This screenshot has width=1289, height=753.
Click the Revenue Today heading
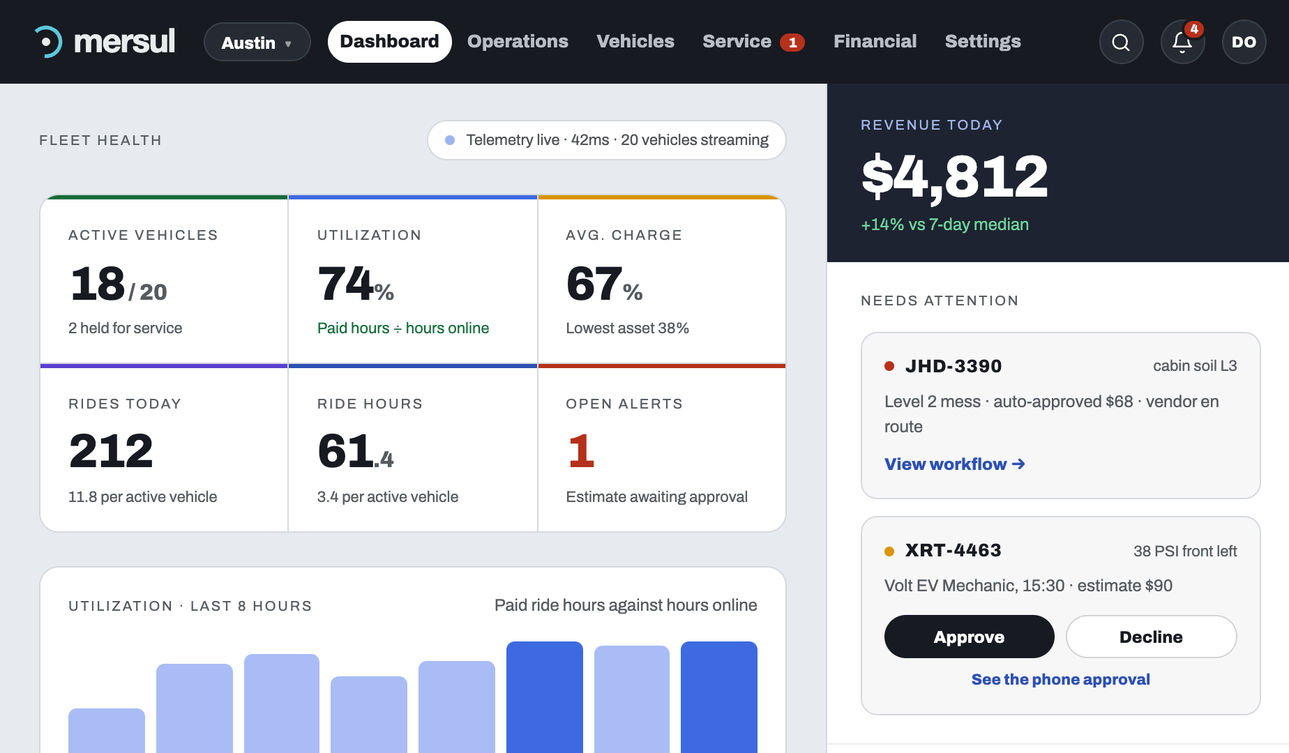click(932, 125)
